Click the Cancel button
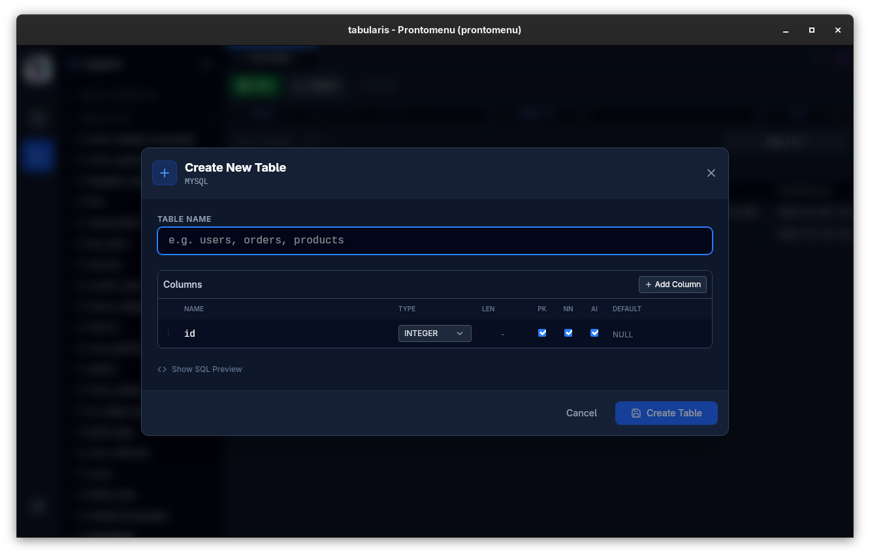 [581, 413]
